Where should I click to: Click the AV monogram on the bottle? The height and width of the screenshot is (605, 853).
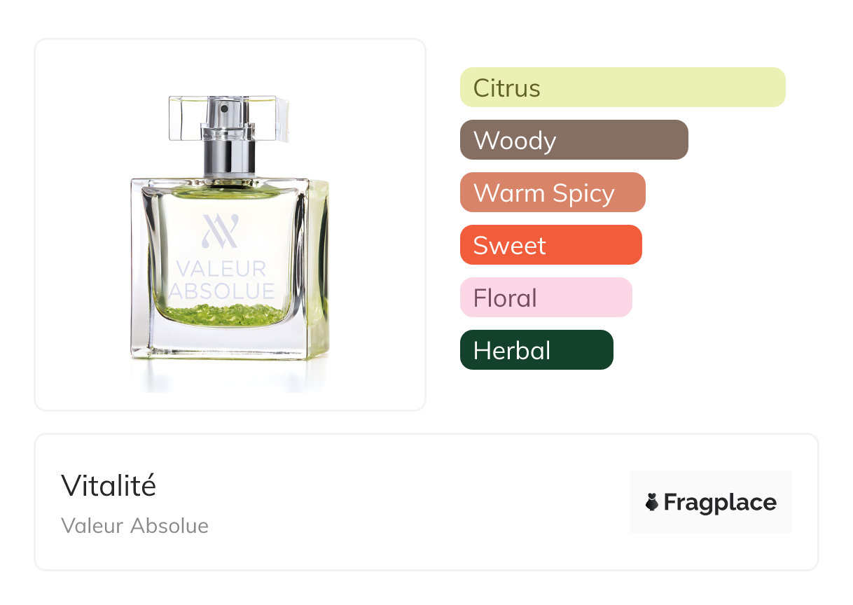coord(221,232)
